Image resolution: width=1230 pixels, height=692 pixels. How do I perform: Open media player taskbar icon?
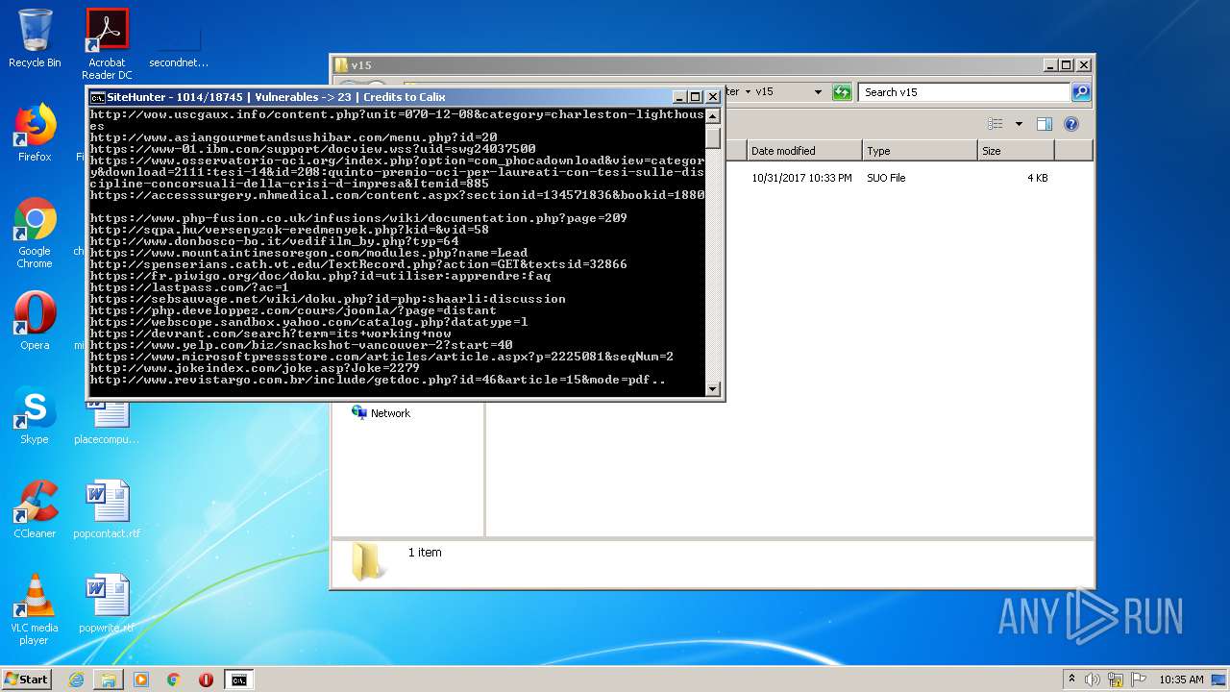141,680
